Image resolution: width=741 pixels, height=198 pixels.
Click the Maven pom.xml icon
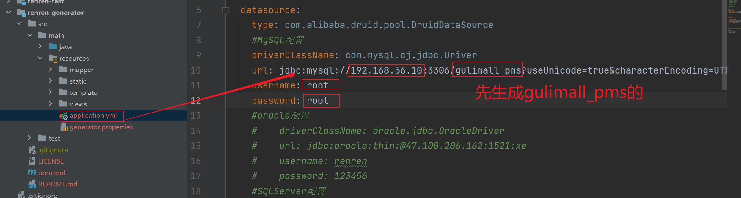pos(32,172)
